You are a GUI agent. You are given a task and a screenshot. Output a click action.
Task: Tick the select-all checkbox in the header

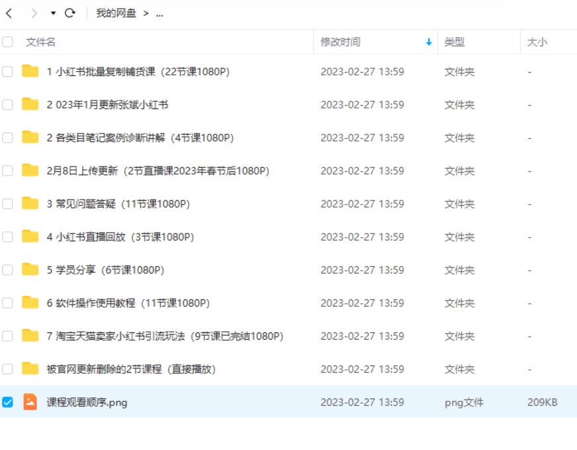7,42
